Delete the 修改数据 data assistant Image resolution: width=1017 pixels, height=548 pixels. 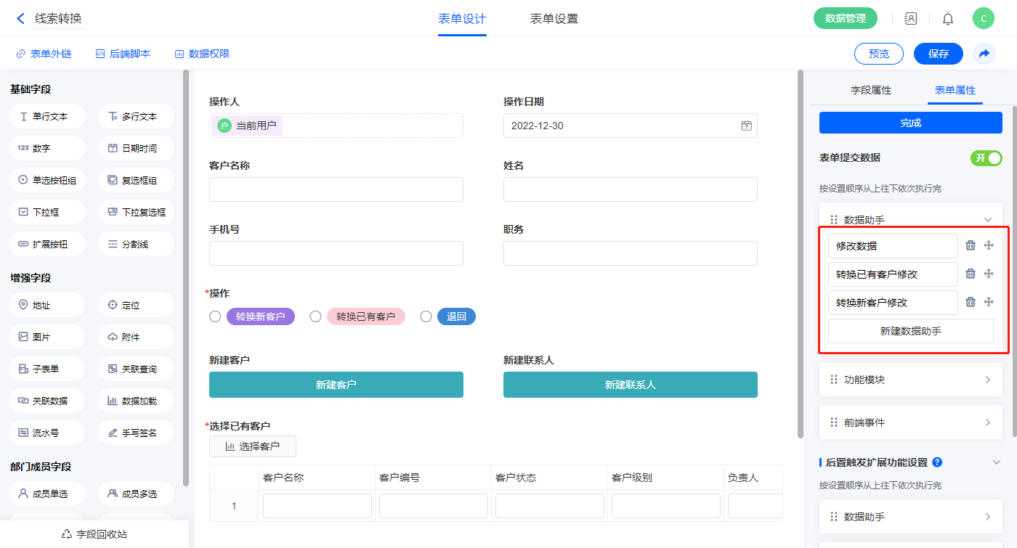click(971, 245)
